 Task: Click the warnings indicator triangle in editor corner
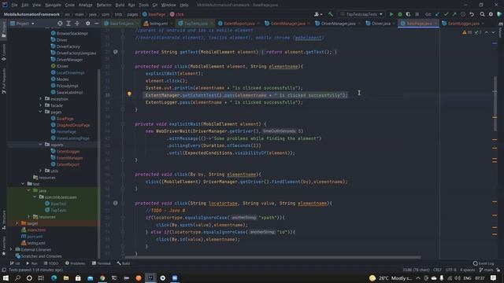point(464,32)
